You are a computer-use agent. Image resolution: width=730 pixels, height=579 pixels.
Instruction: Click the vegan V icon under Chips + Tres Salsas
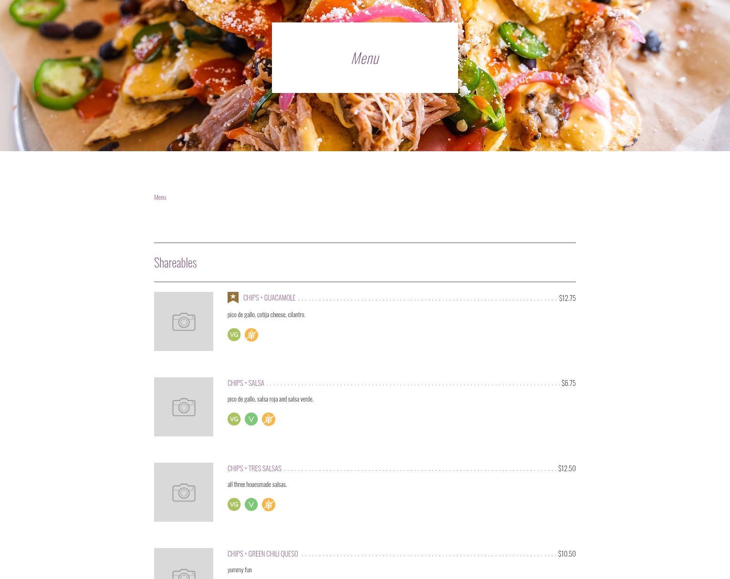pos(251,505)
